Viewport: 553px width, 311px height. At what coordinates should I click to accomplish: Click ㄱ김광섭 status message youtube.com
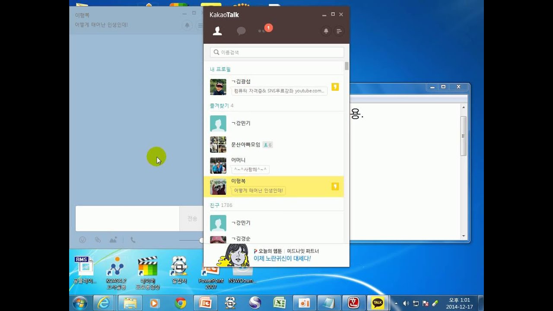pyautogui.click(x=279, y=91)
